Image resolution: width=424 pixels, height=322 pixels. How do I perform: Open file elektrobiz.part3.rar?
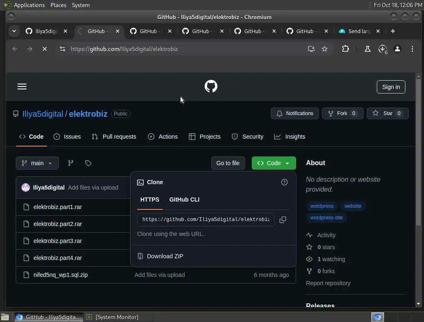click(x=58, y=241)
